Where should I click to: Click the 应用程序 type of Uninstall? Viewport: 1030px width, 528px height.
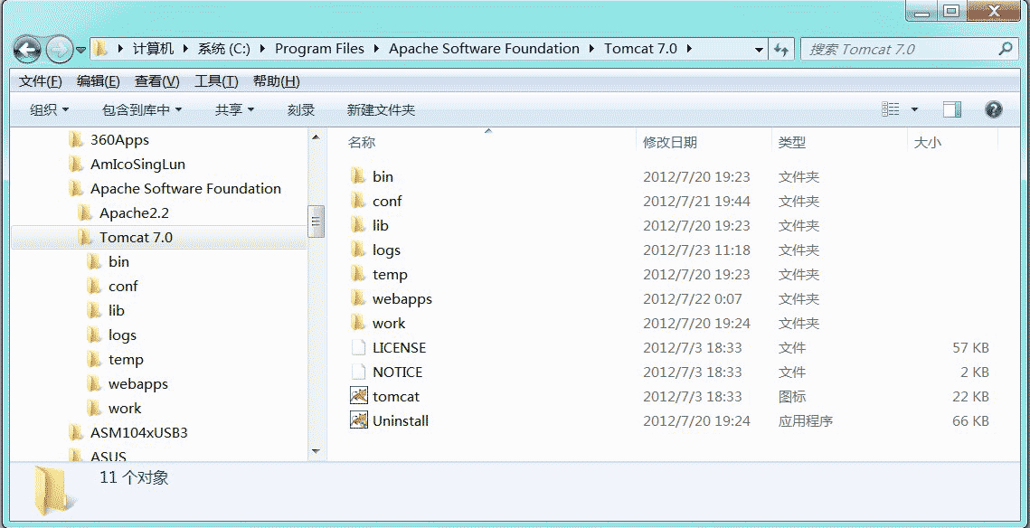coord(806,421)
